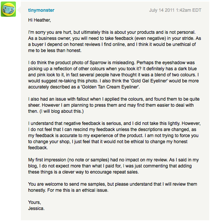Click the 'Jessica.' signature at the bottom

coord(36,208)
